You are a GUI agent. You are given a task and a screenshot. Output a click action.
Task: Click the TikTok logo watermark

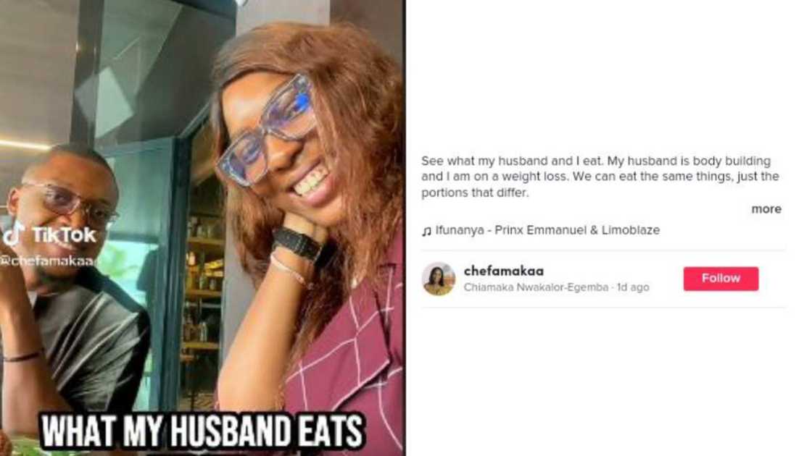click(x=49, y=235)
